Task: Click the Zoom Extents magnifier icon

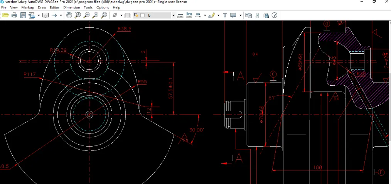Action: pyautogui.click(x=104, y=15)
